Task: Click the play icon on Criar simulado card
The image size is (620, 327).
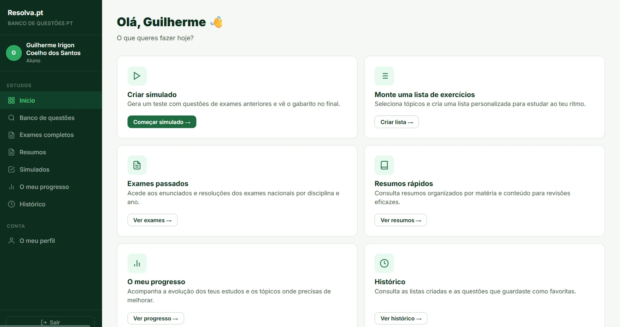Action: point(137,76)
